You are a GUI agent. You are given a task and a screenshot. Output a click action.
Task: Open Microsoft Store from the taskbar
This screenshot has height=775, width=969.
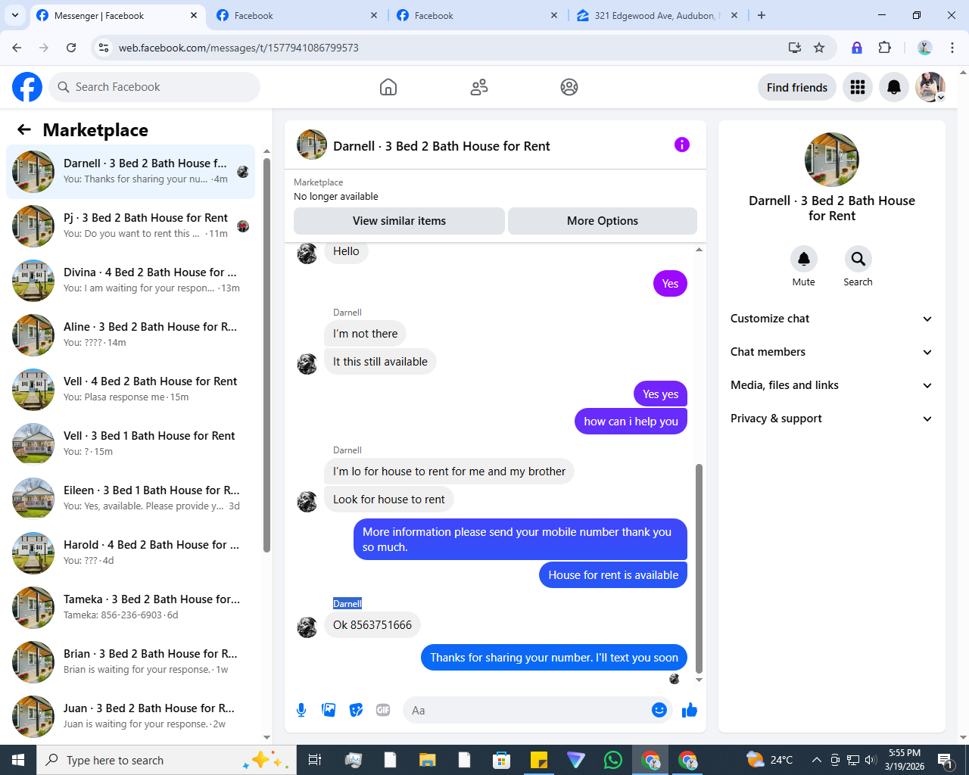(x=501, y=760)
